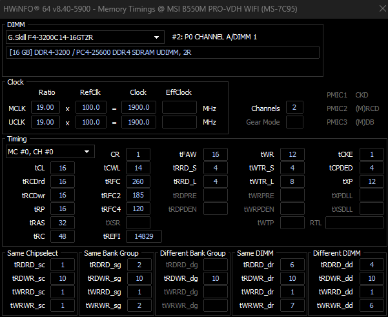Select the MCLK Ratio value field
The width and height of the screenshot is (388, 317).
46,107
